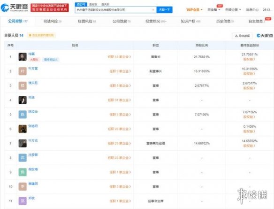Viewport: 274px width, 209px height.
Task: Click the photo avatar in row 7
Action: (x=23, y=143)
